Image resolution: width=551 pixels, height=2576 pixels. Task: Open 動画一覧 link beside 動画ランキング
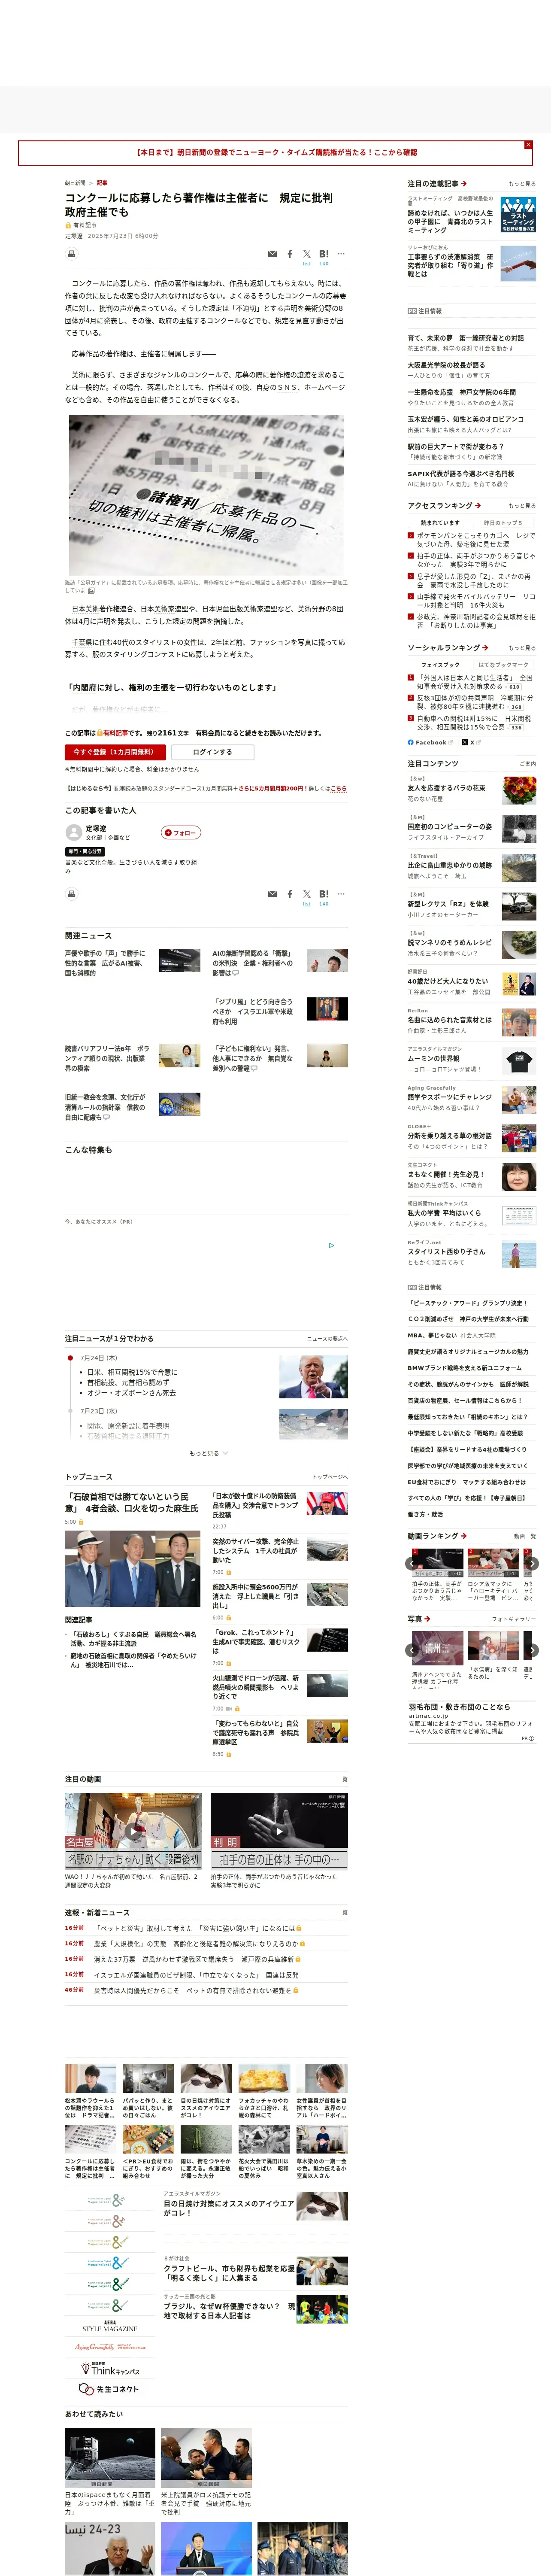point(525,1536)
